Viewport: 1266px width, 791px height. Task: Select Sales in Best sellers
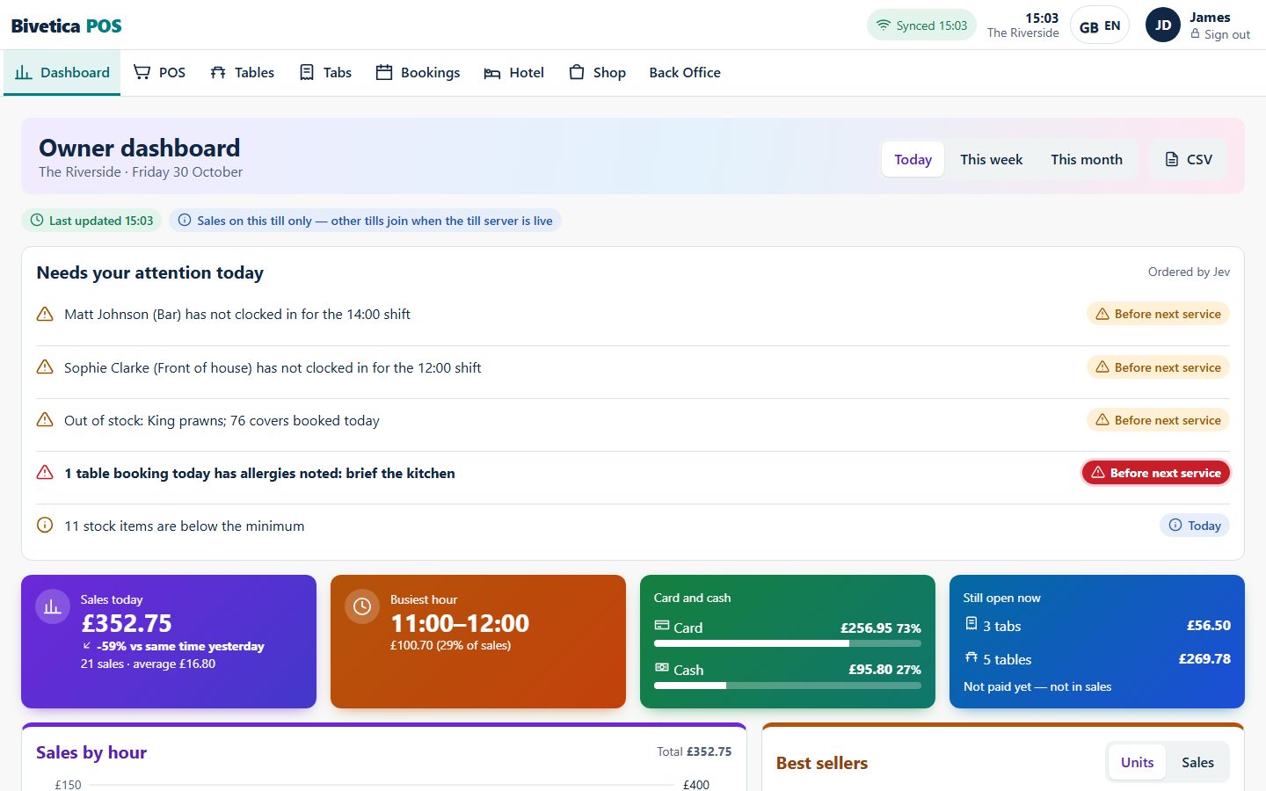tap(1197, 762)
